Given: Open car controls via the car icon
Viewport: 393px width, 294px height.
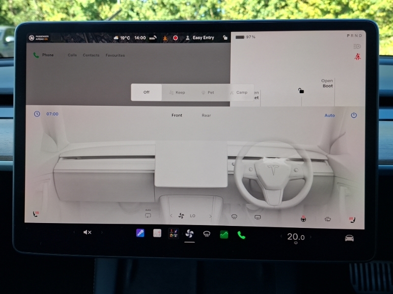Looking at the screenshot, I should coord(349,238).
